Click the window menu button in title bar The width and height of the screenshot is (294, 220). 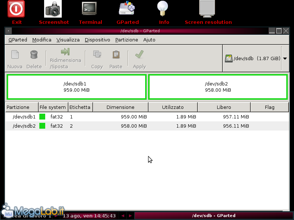(x=8, y=31)
